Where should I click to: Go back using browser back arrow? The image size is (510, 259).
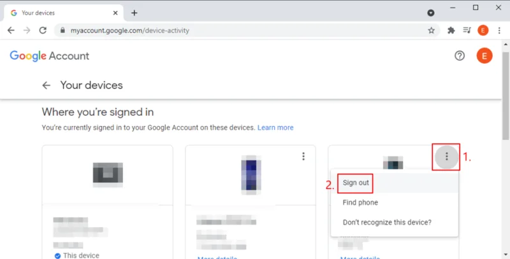click(11, 31)
